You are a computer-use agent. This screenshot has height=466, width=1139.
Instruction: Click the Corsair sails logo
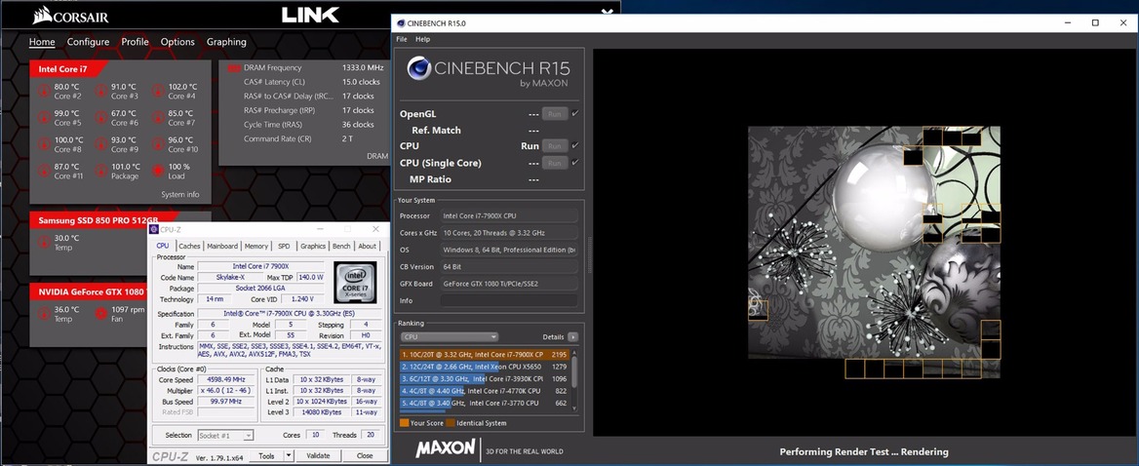click(41, 15)
